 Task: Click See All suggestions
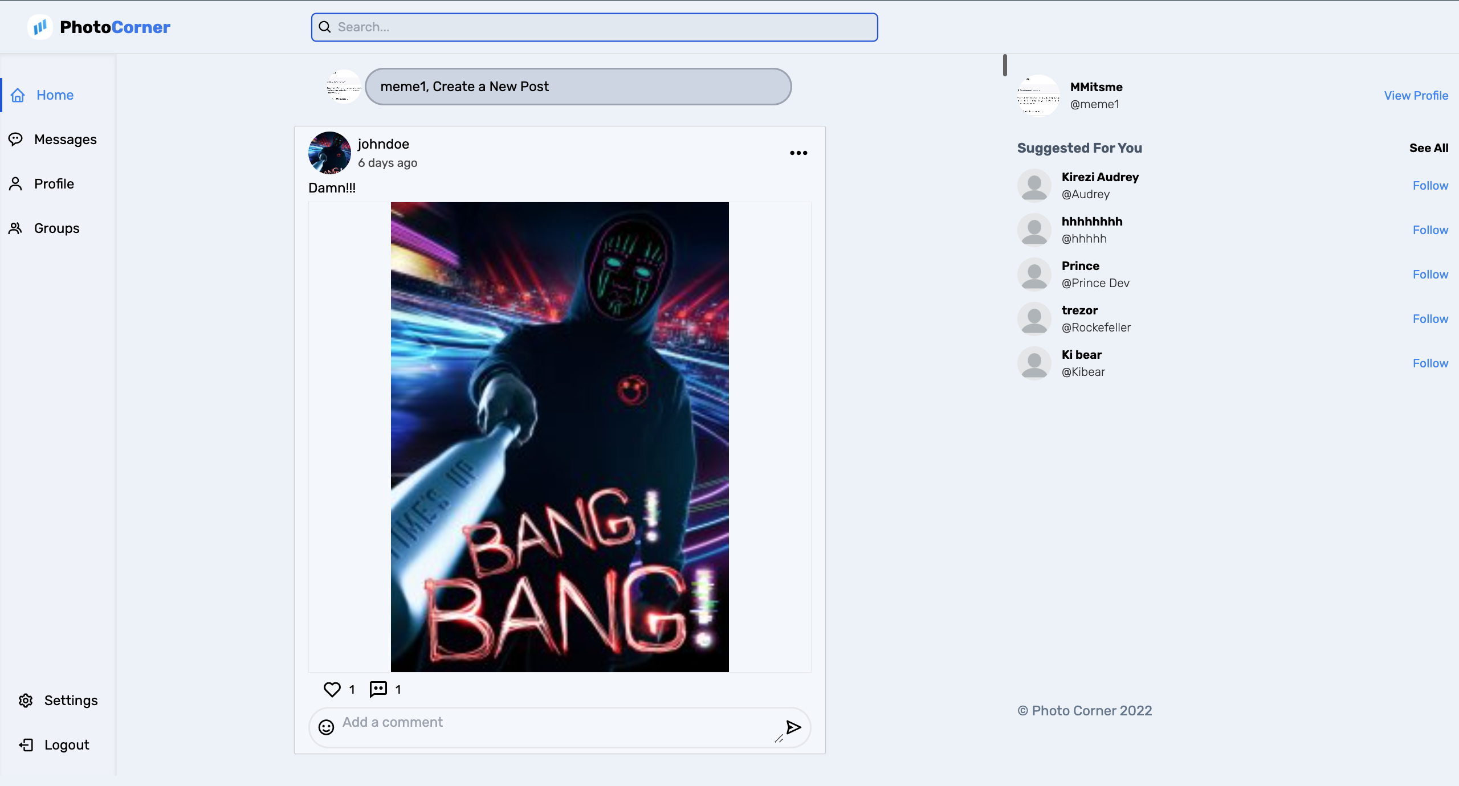(1429, 148)
